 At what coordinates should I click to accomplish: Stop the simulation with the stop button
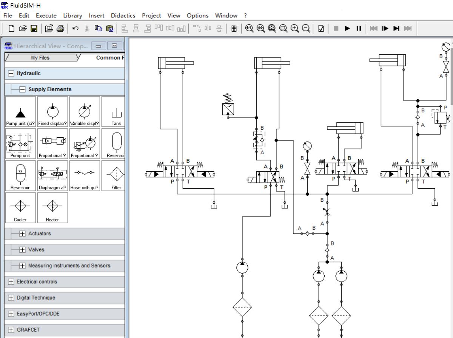[336, 28]
